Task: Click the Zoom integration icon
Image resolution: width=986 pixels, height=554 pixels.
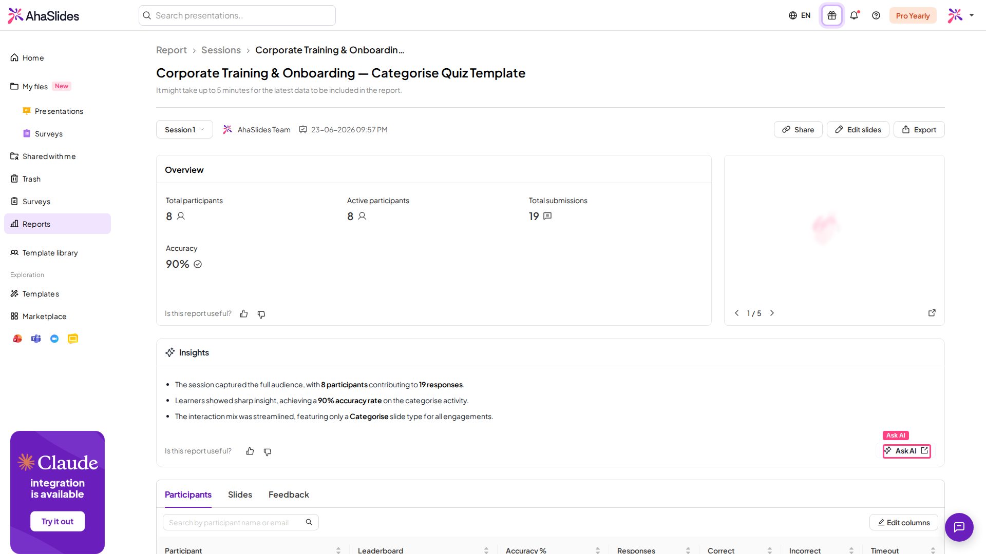Action: tap(54, 339)
